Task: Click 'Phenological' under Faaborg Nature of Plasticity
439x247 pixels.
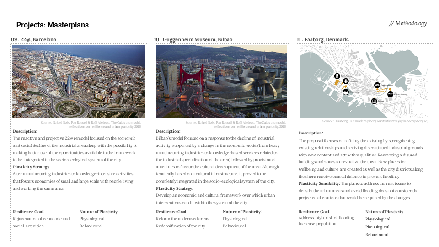Action: point(377,227)
